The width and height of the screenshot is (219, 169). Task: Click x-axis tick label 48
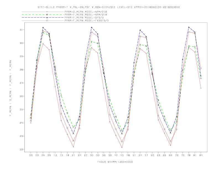tap(128, 155)
